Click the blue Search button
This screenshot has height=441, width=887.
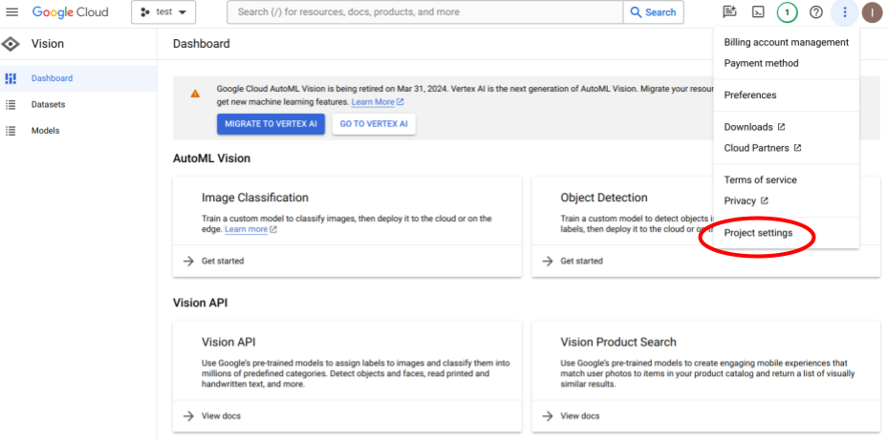653,12
